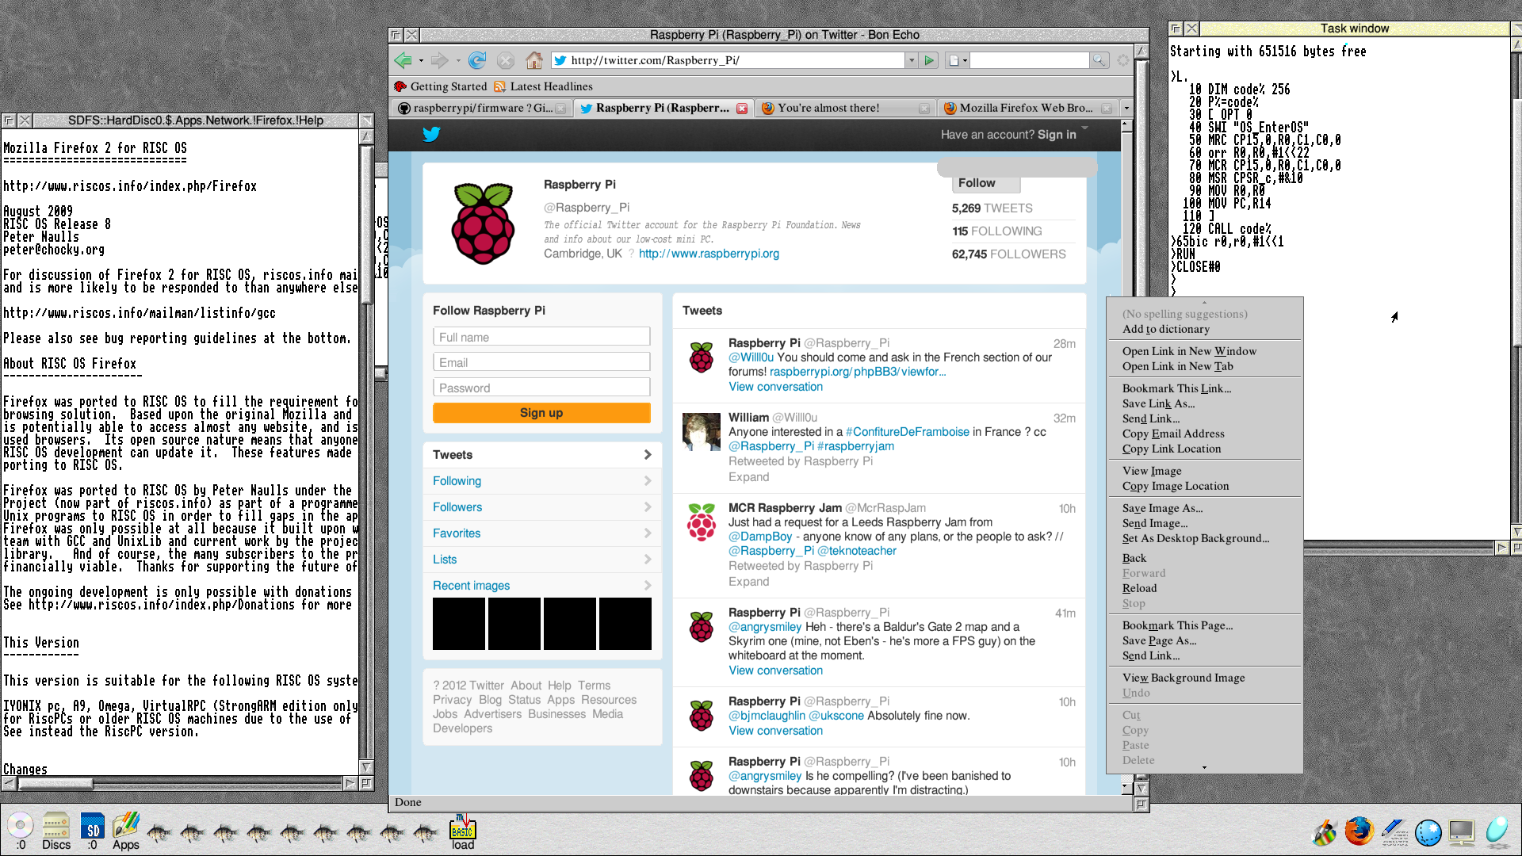Screen dimensions: 1522x856
Task: Open the browser Home page
Action: (534, 60)
